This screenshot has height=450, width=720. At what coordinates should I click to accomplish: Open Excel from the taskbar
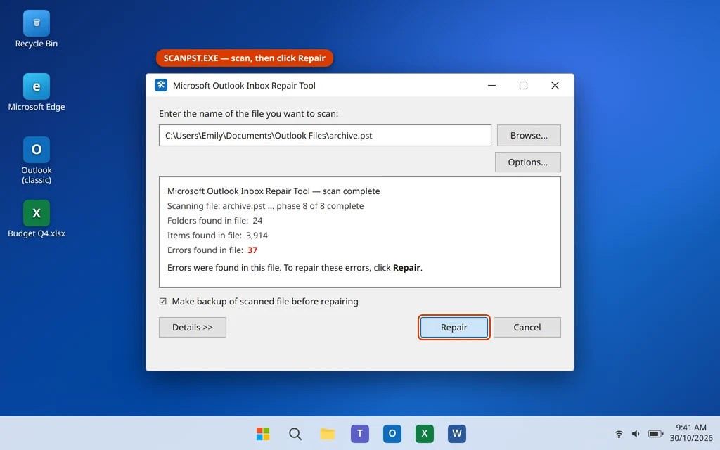424,433
